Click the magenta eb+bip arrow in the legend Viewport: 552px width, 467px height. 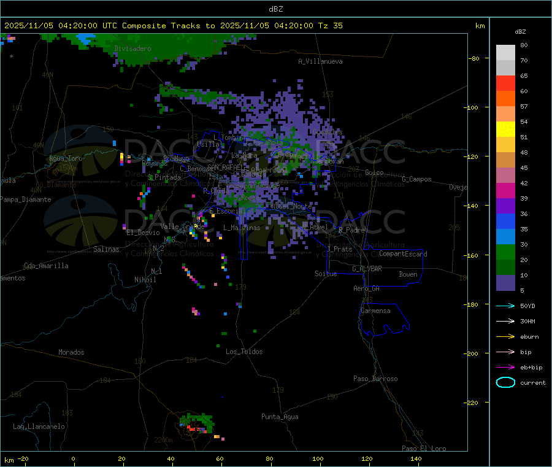point(505,368)
